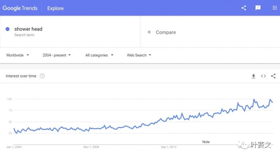Image resolution: width=280 pixels, height=157 pixels.
Task: Open the Web Search type dropdown
Action: tap(139, 55)
